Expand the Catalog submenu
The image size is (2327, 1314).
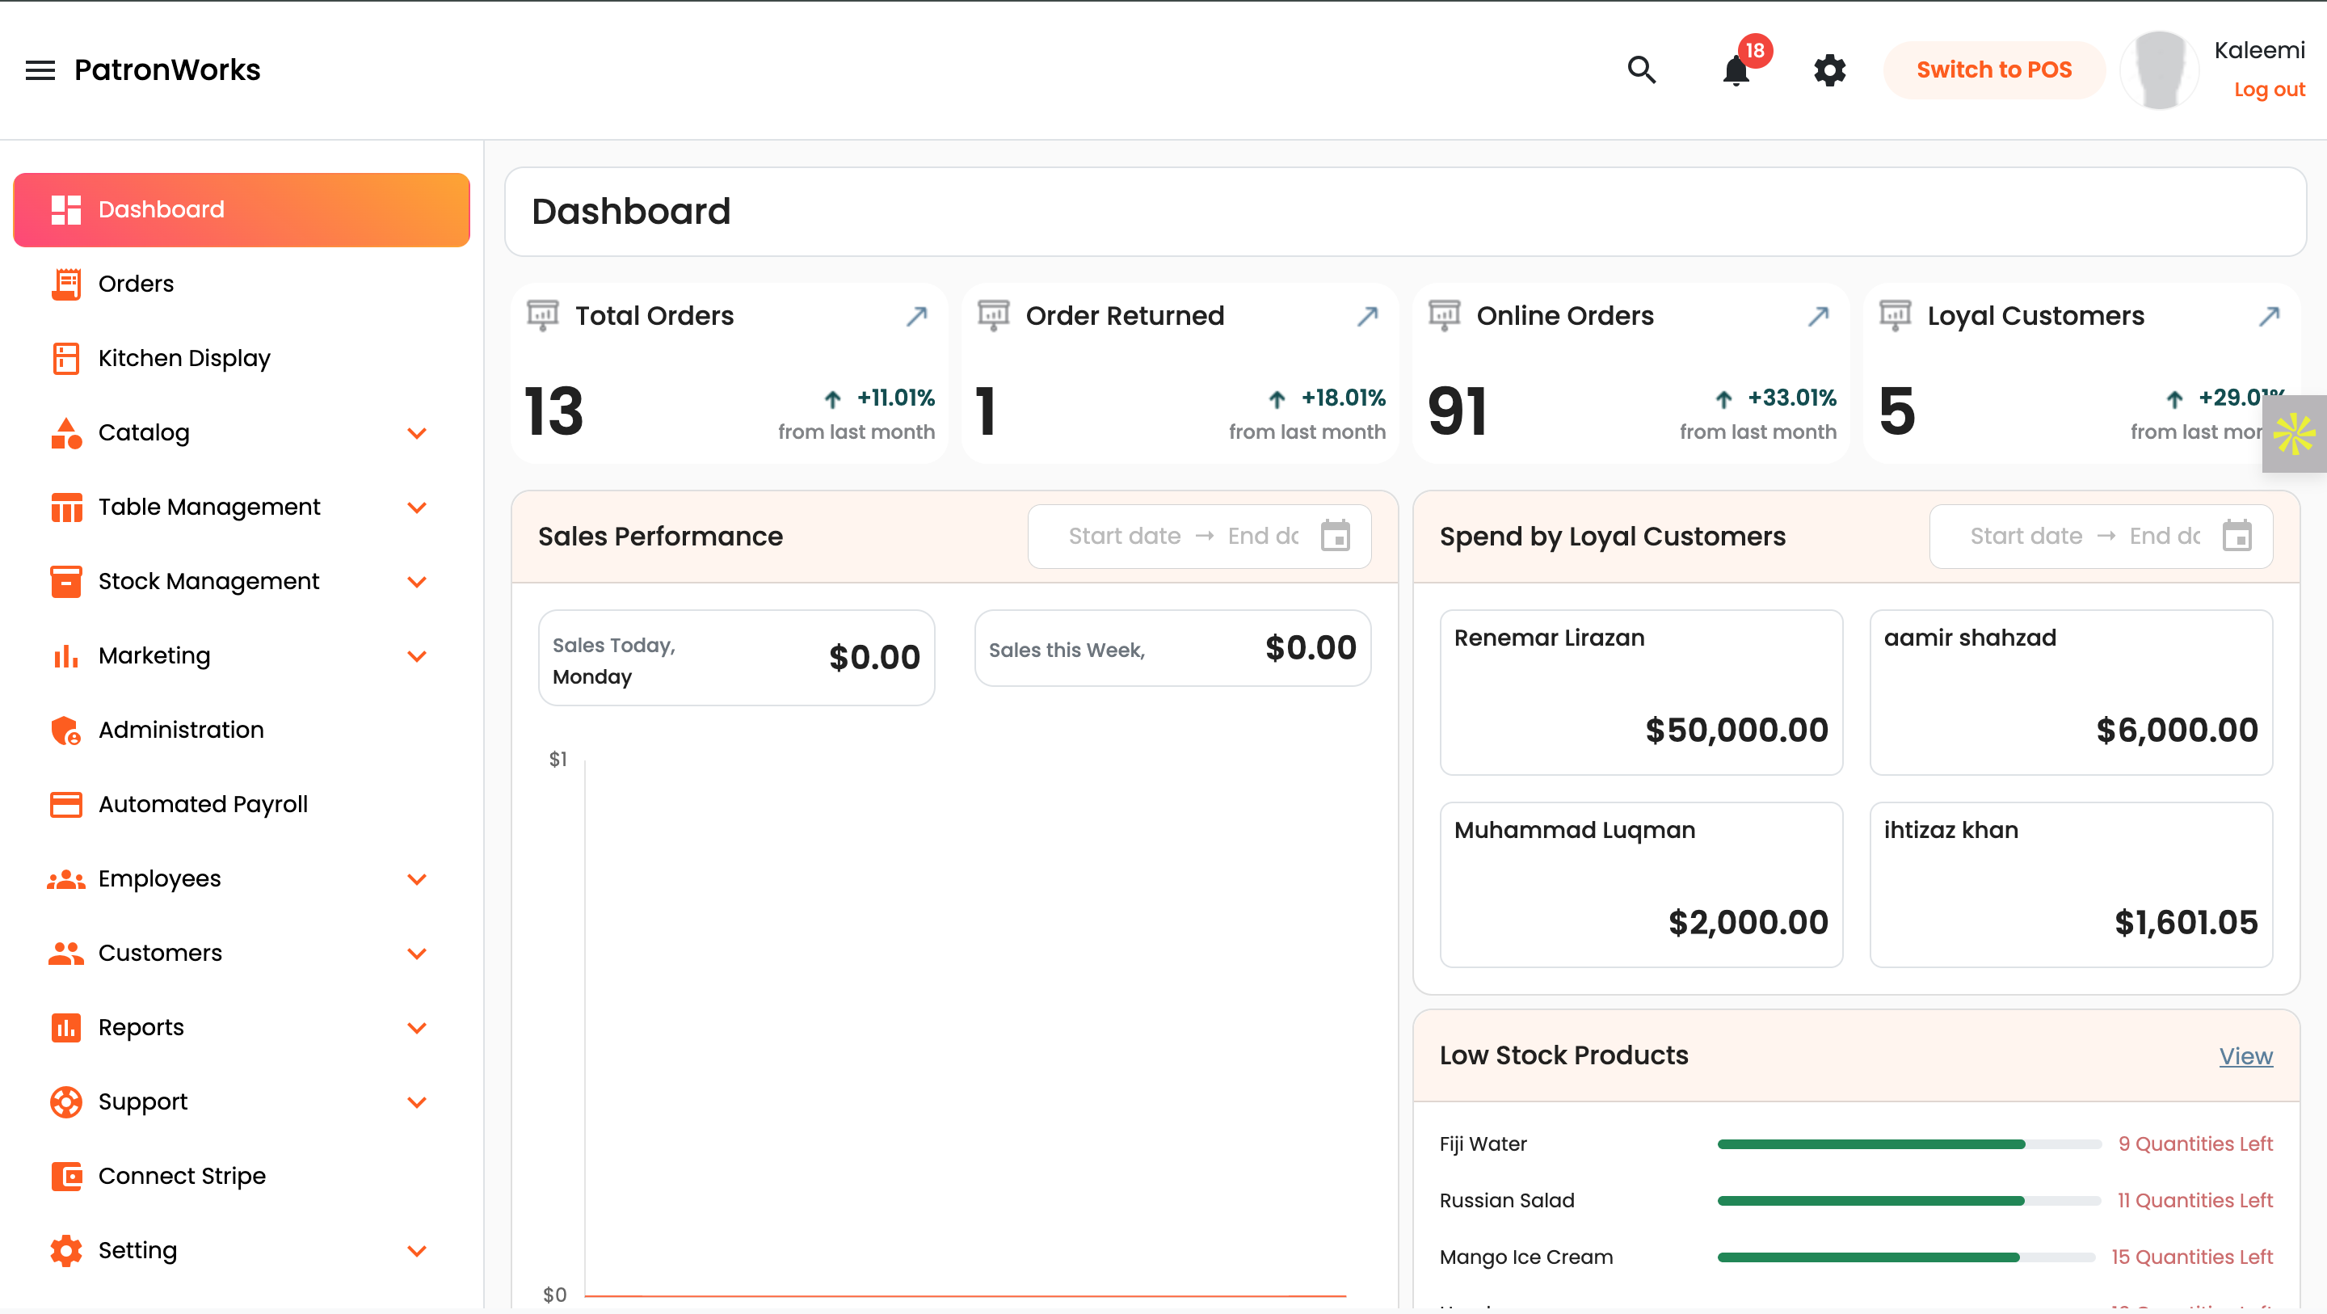[x=416, y=433]
